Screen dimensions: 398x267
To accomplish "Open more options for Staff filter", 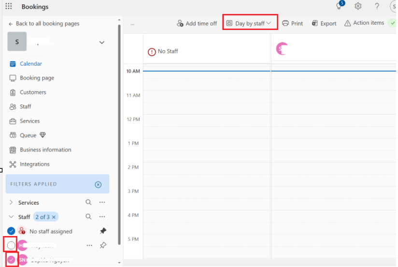I will point(102,217).
